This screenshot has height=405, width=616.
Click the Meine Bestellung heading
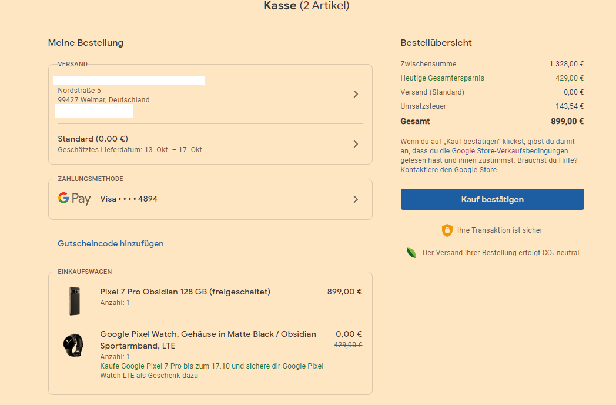[86, 43]
